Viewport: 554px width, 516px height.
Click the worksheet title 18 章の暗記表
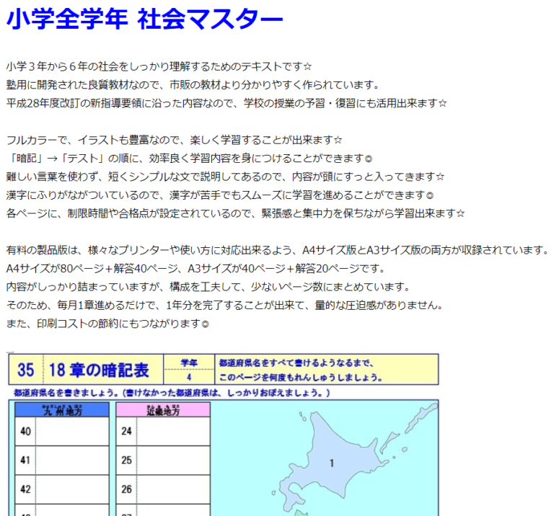tap(99, 370)
